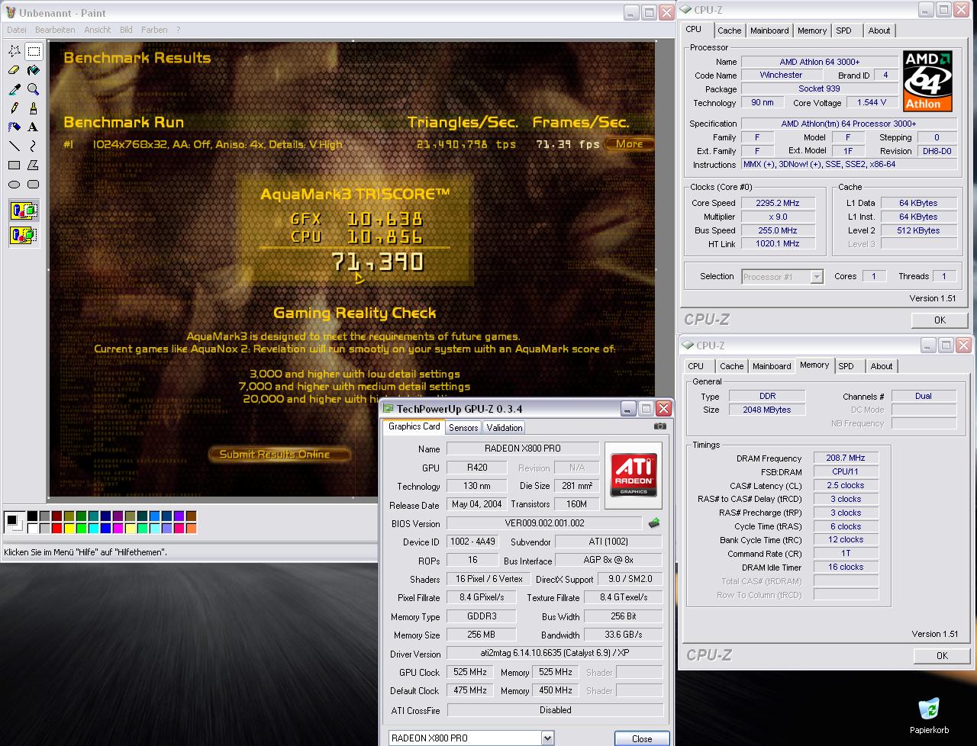Click the BIOS Version VER009.002.001.002 field
Viewport: 977px width, 746px height.
(544, 523)
